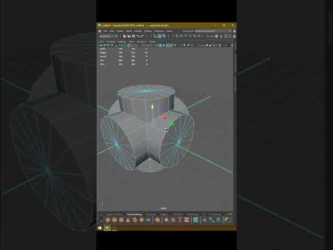333x250 pixels.
Task: Open the Create menu
Action: (x=120, y=31)
